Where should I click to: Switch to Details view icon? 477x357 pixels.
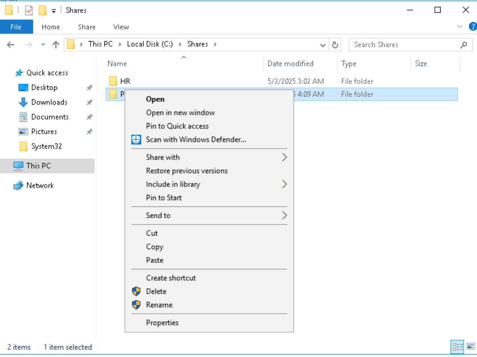[x=457, y=347]
